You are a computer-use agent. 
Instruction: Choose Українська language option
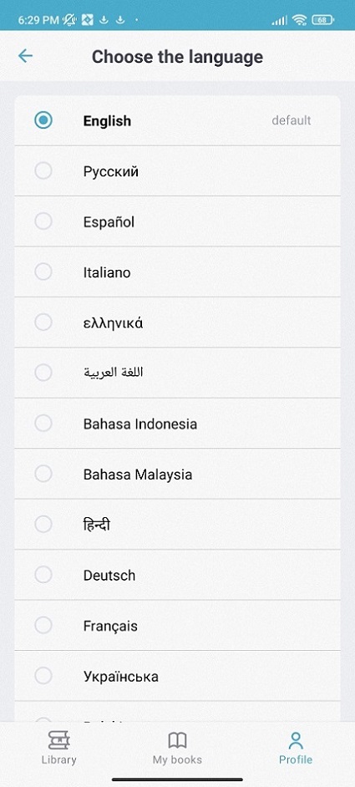pyautogui.click(x=177, y=676)
